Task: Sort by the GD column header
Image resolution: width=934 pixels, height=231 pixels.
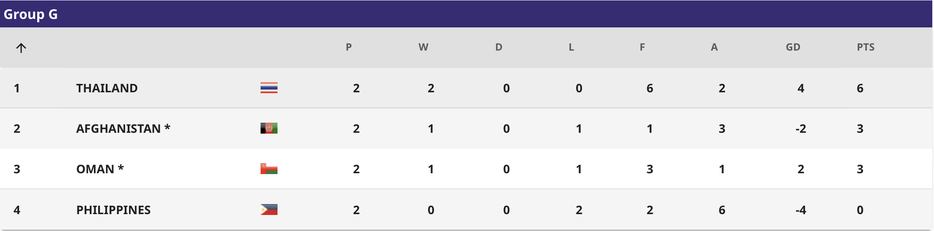Action: (793, 47)
